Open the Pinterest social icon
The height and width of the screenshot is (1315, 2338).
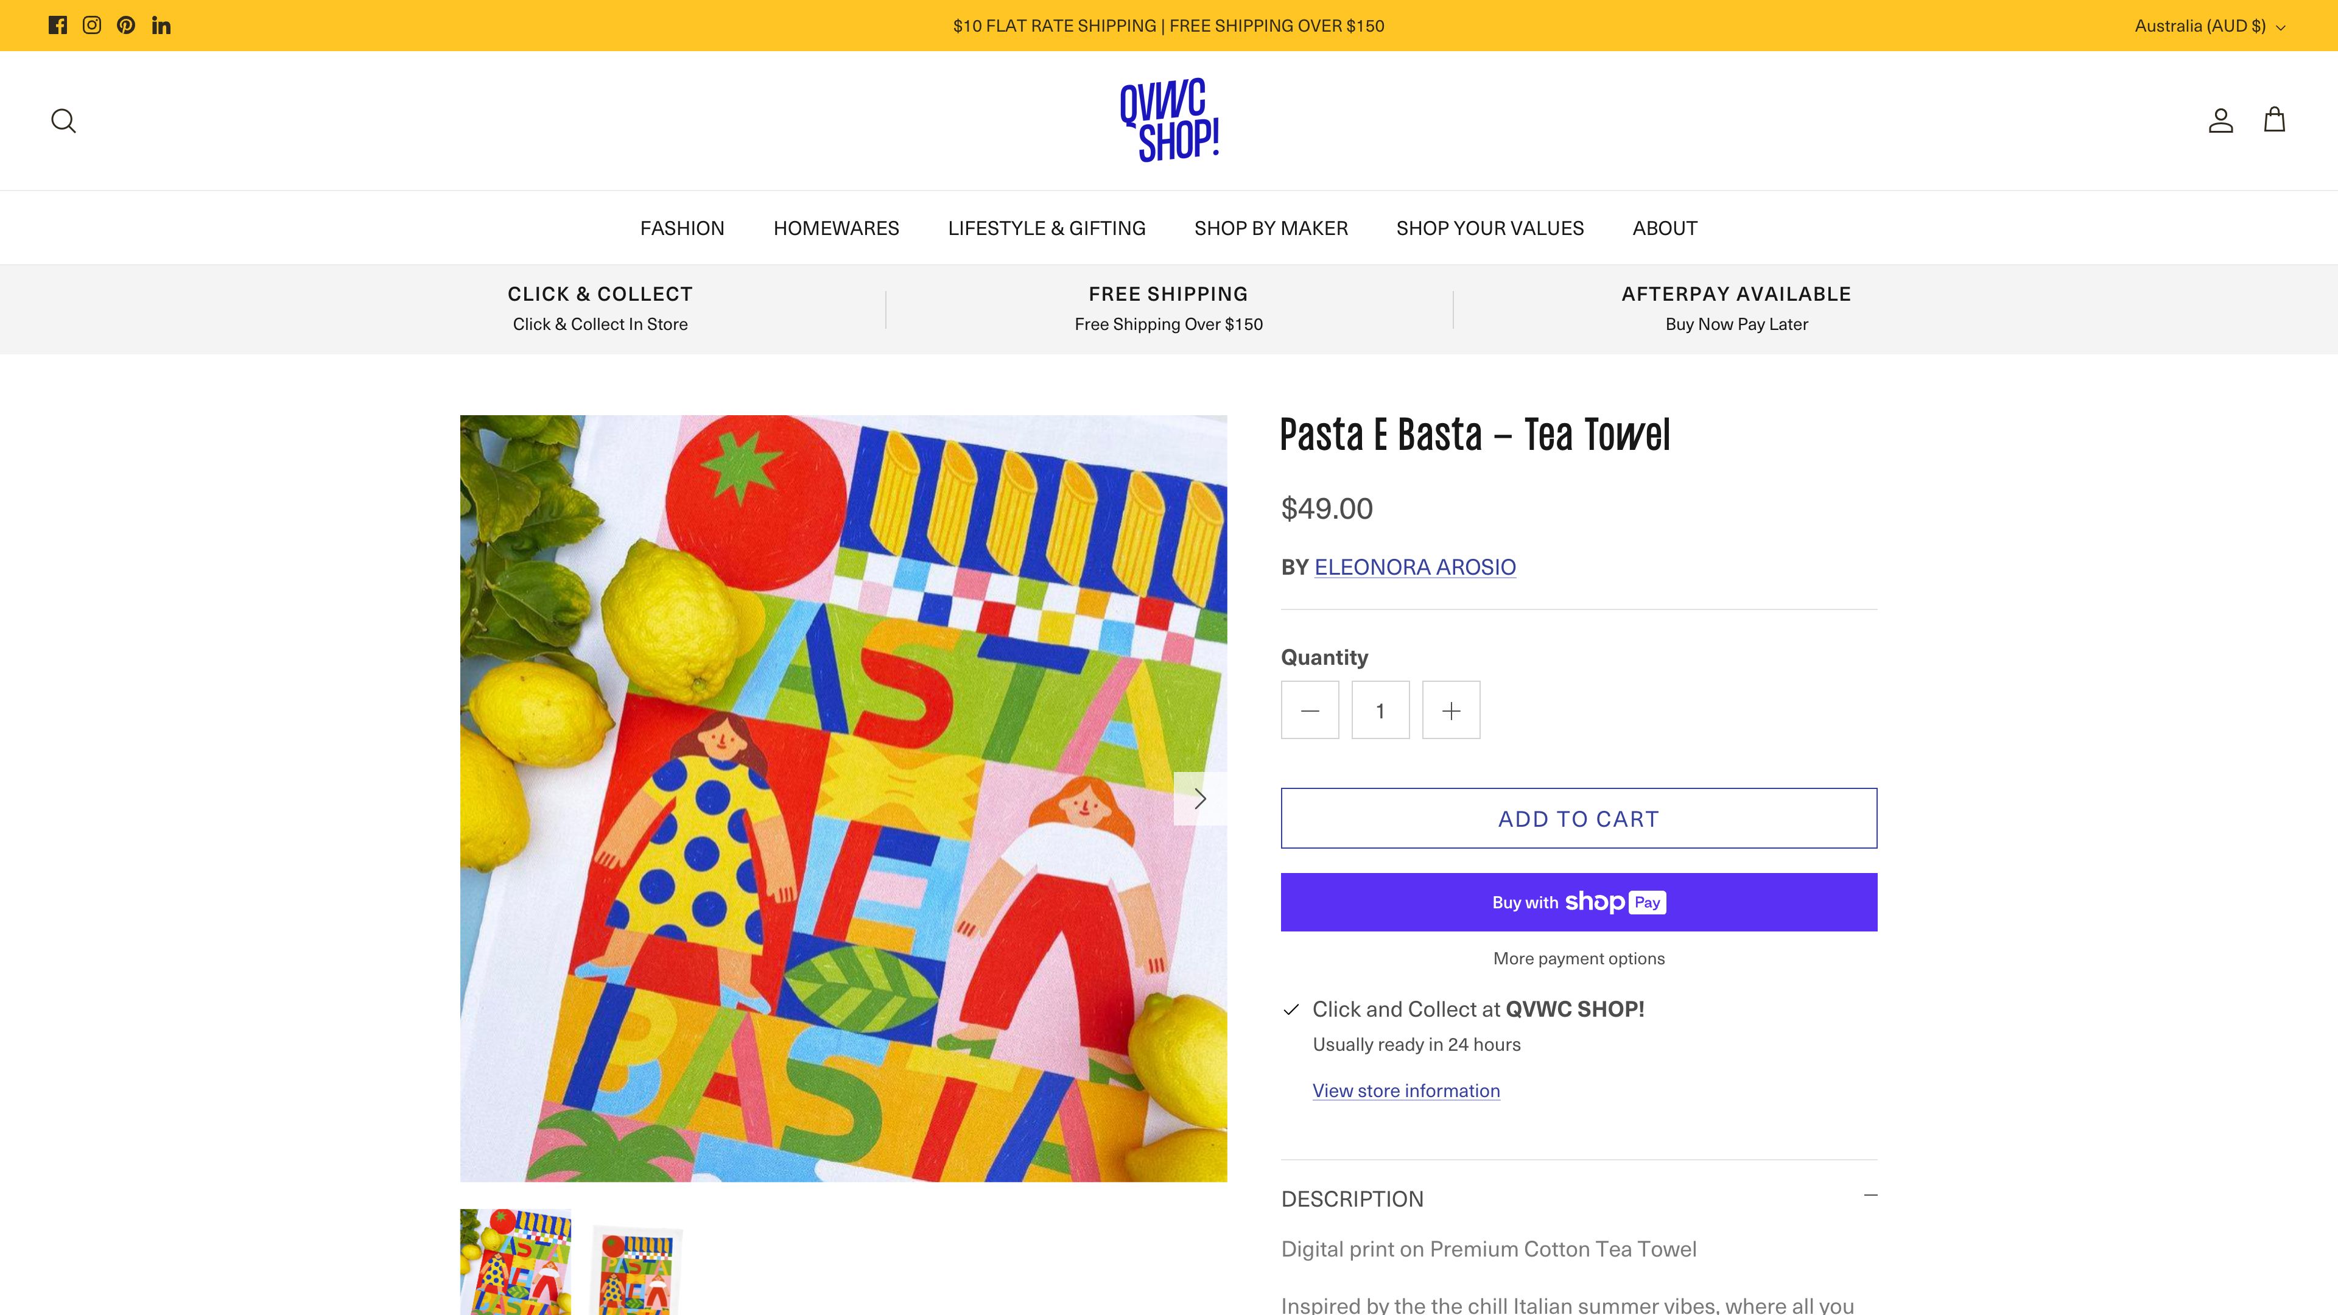(x=126, y=26)
